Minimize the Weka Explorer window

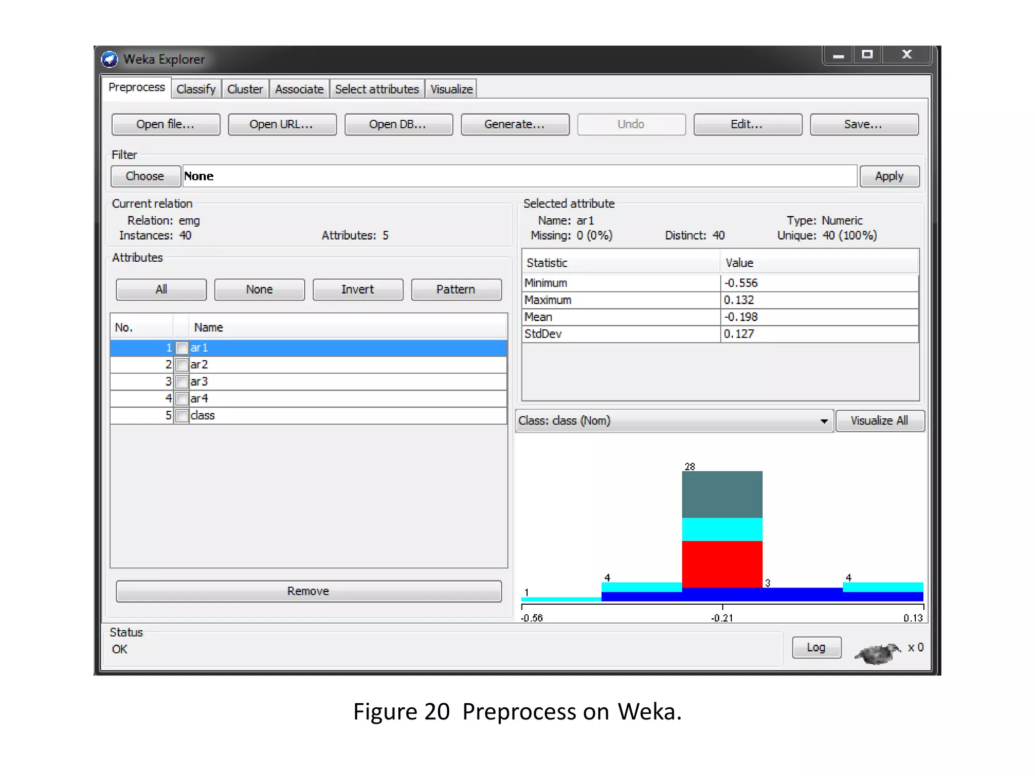click(838, 55)
